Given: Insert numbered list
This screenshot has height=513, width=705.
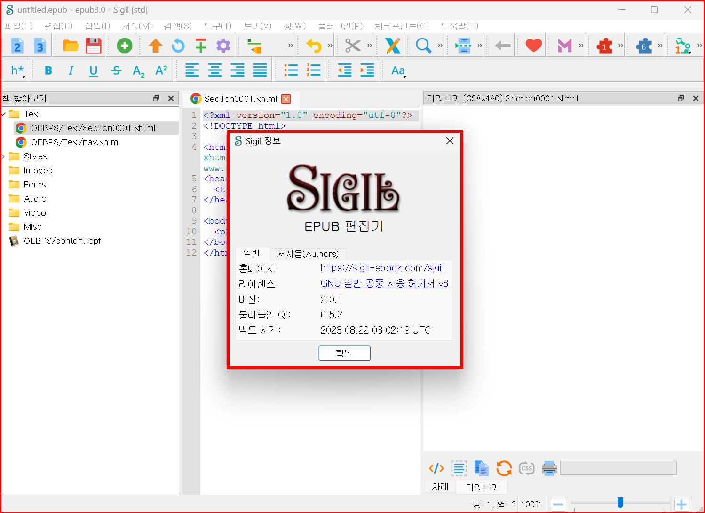Looking at the screenshot, I should coord(314,70).
